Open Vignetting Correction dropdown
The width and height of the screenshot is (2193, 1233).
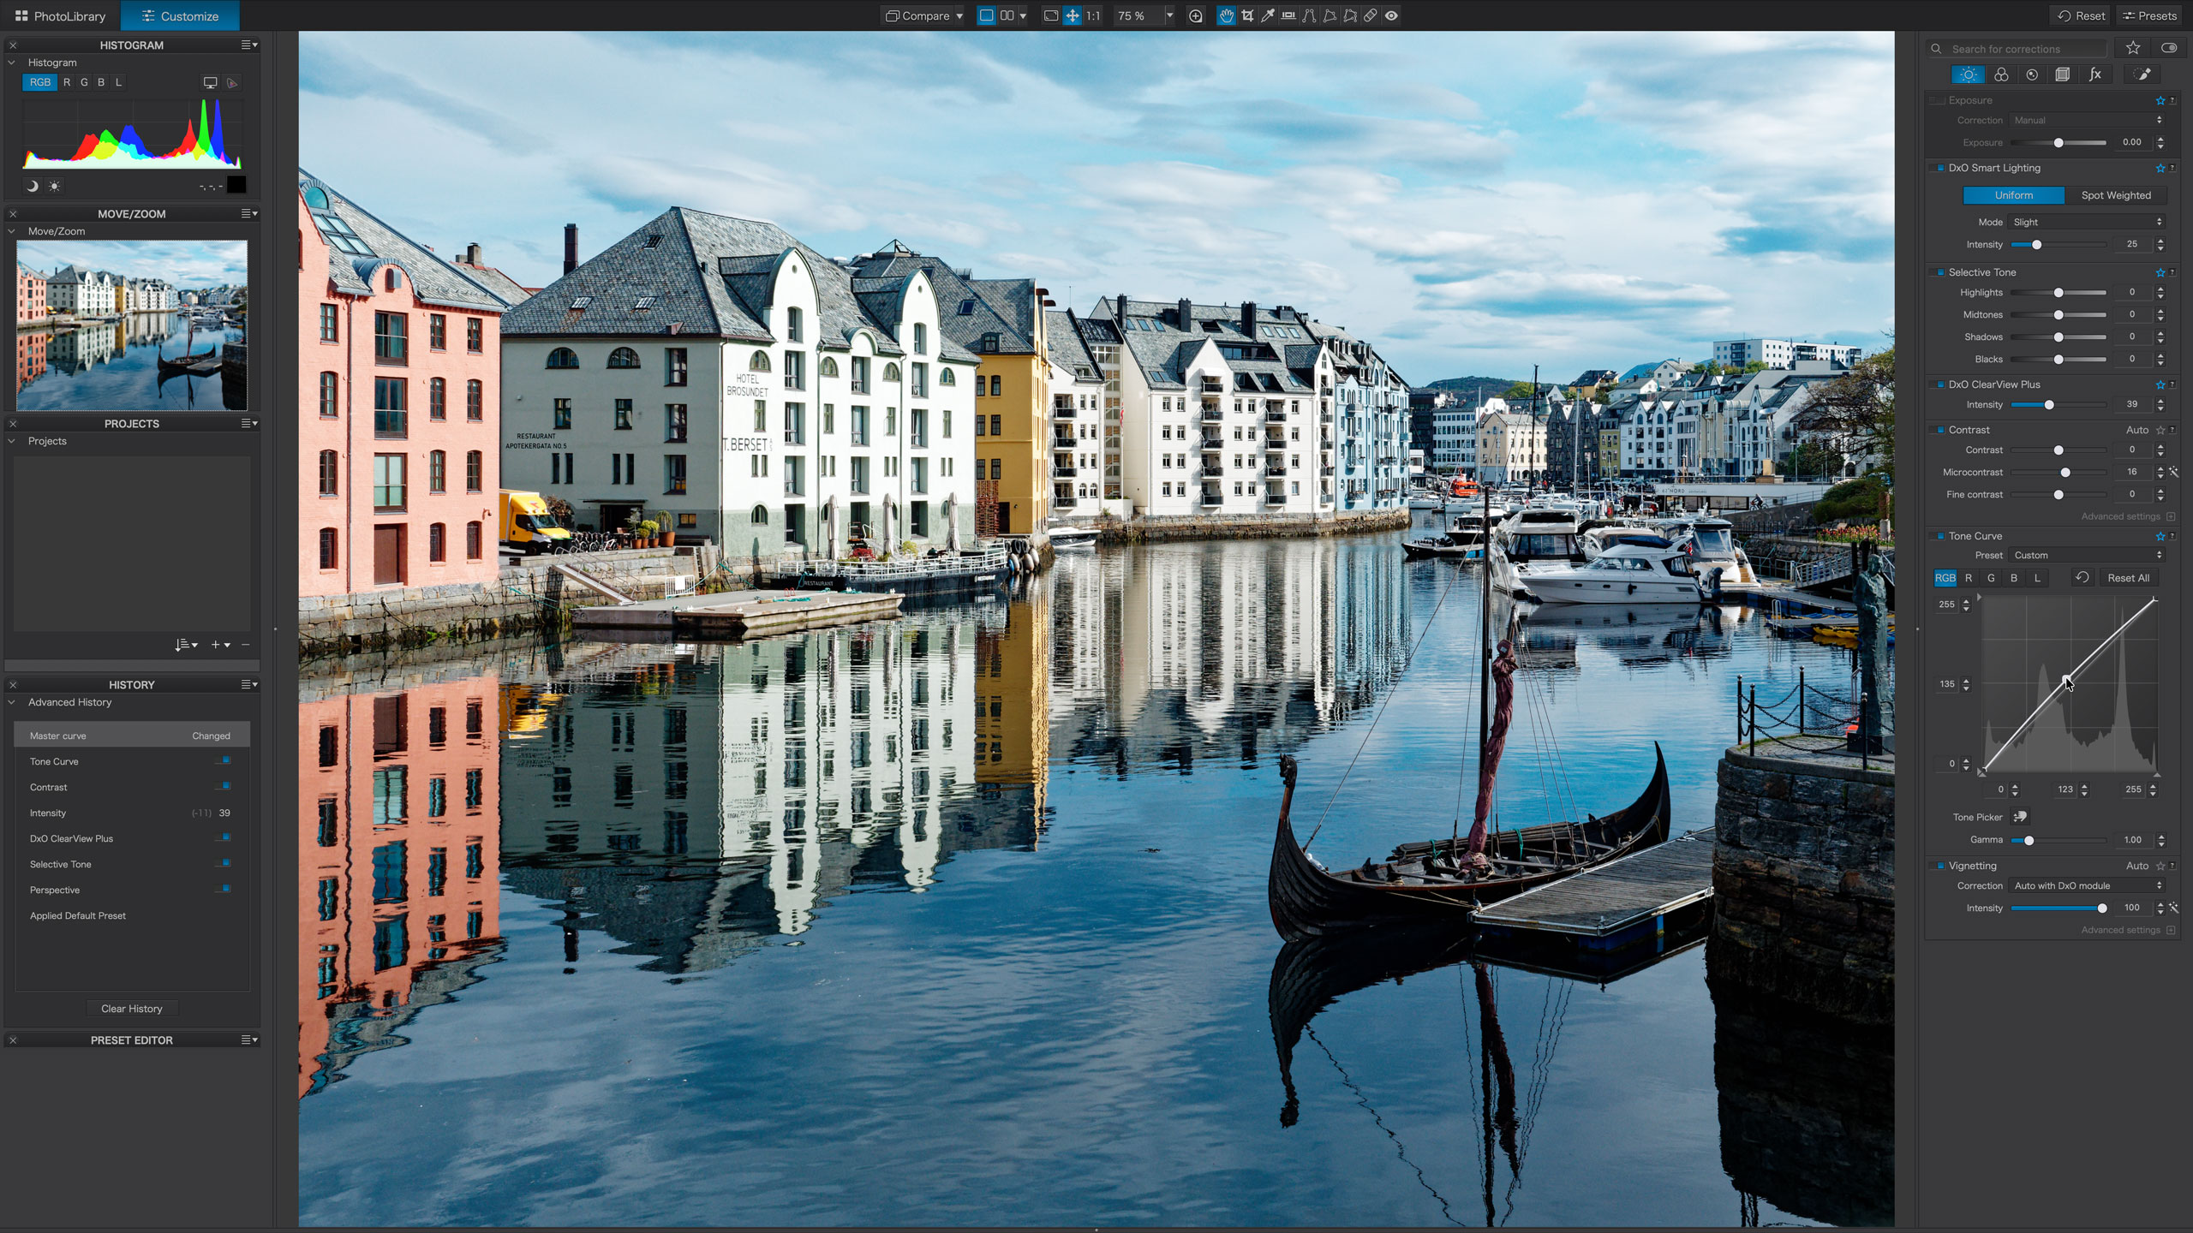click(2088, 885)
